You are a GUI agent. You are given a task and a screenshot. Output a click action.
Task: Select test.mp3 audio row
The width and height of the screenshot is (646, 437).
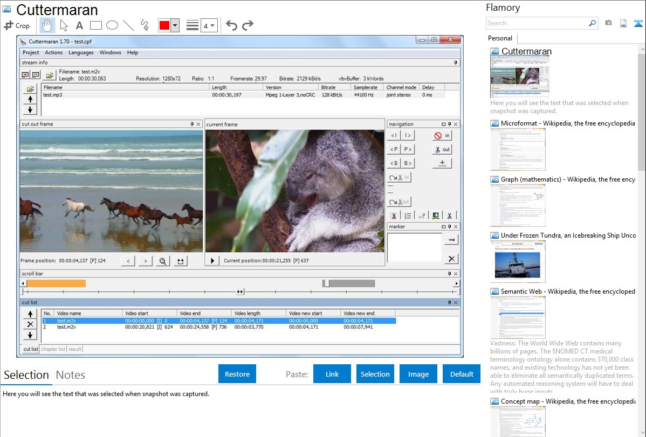(x=243, y=95)
